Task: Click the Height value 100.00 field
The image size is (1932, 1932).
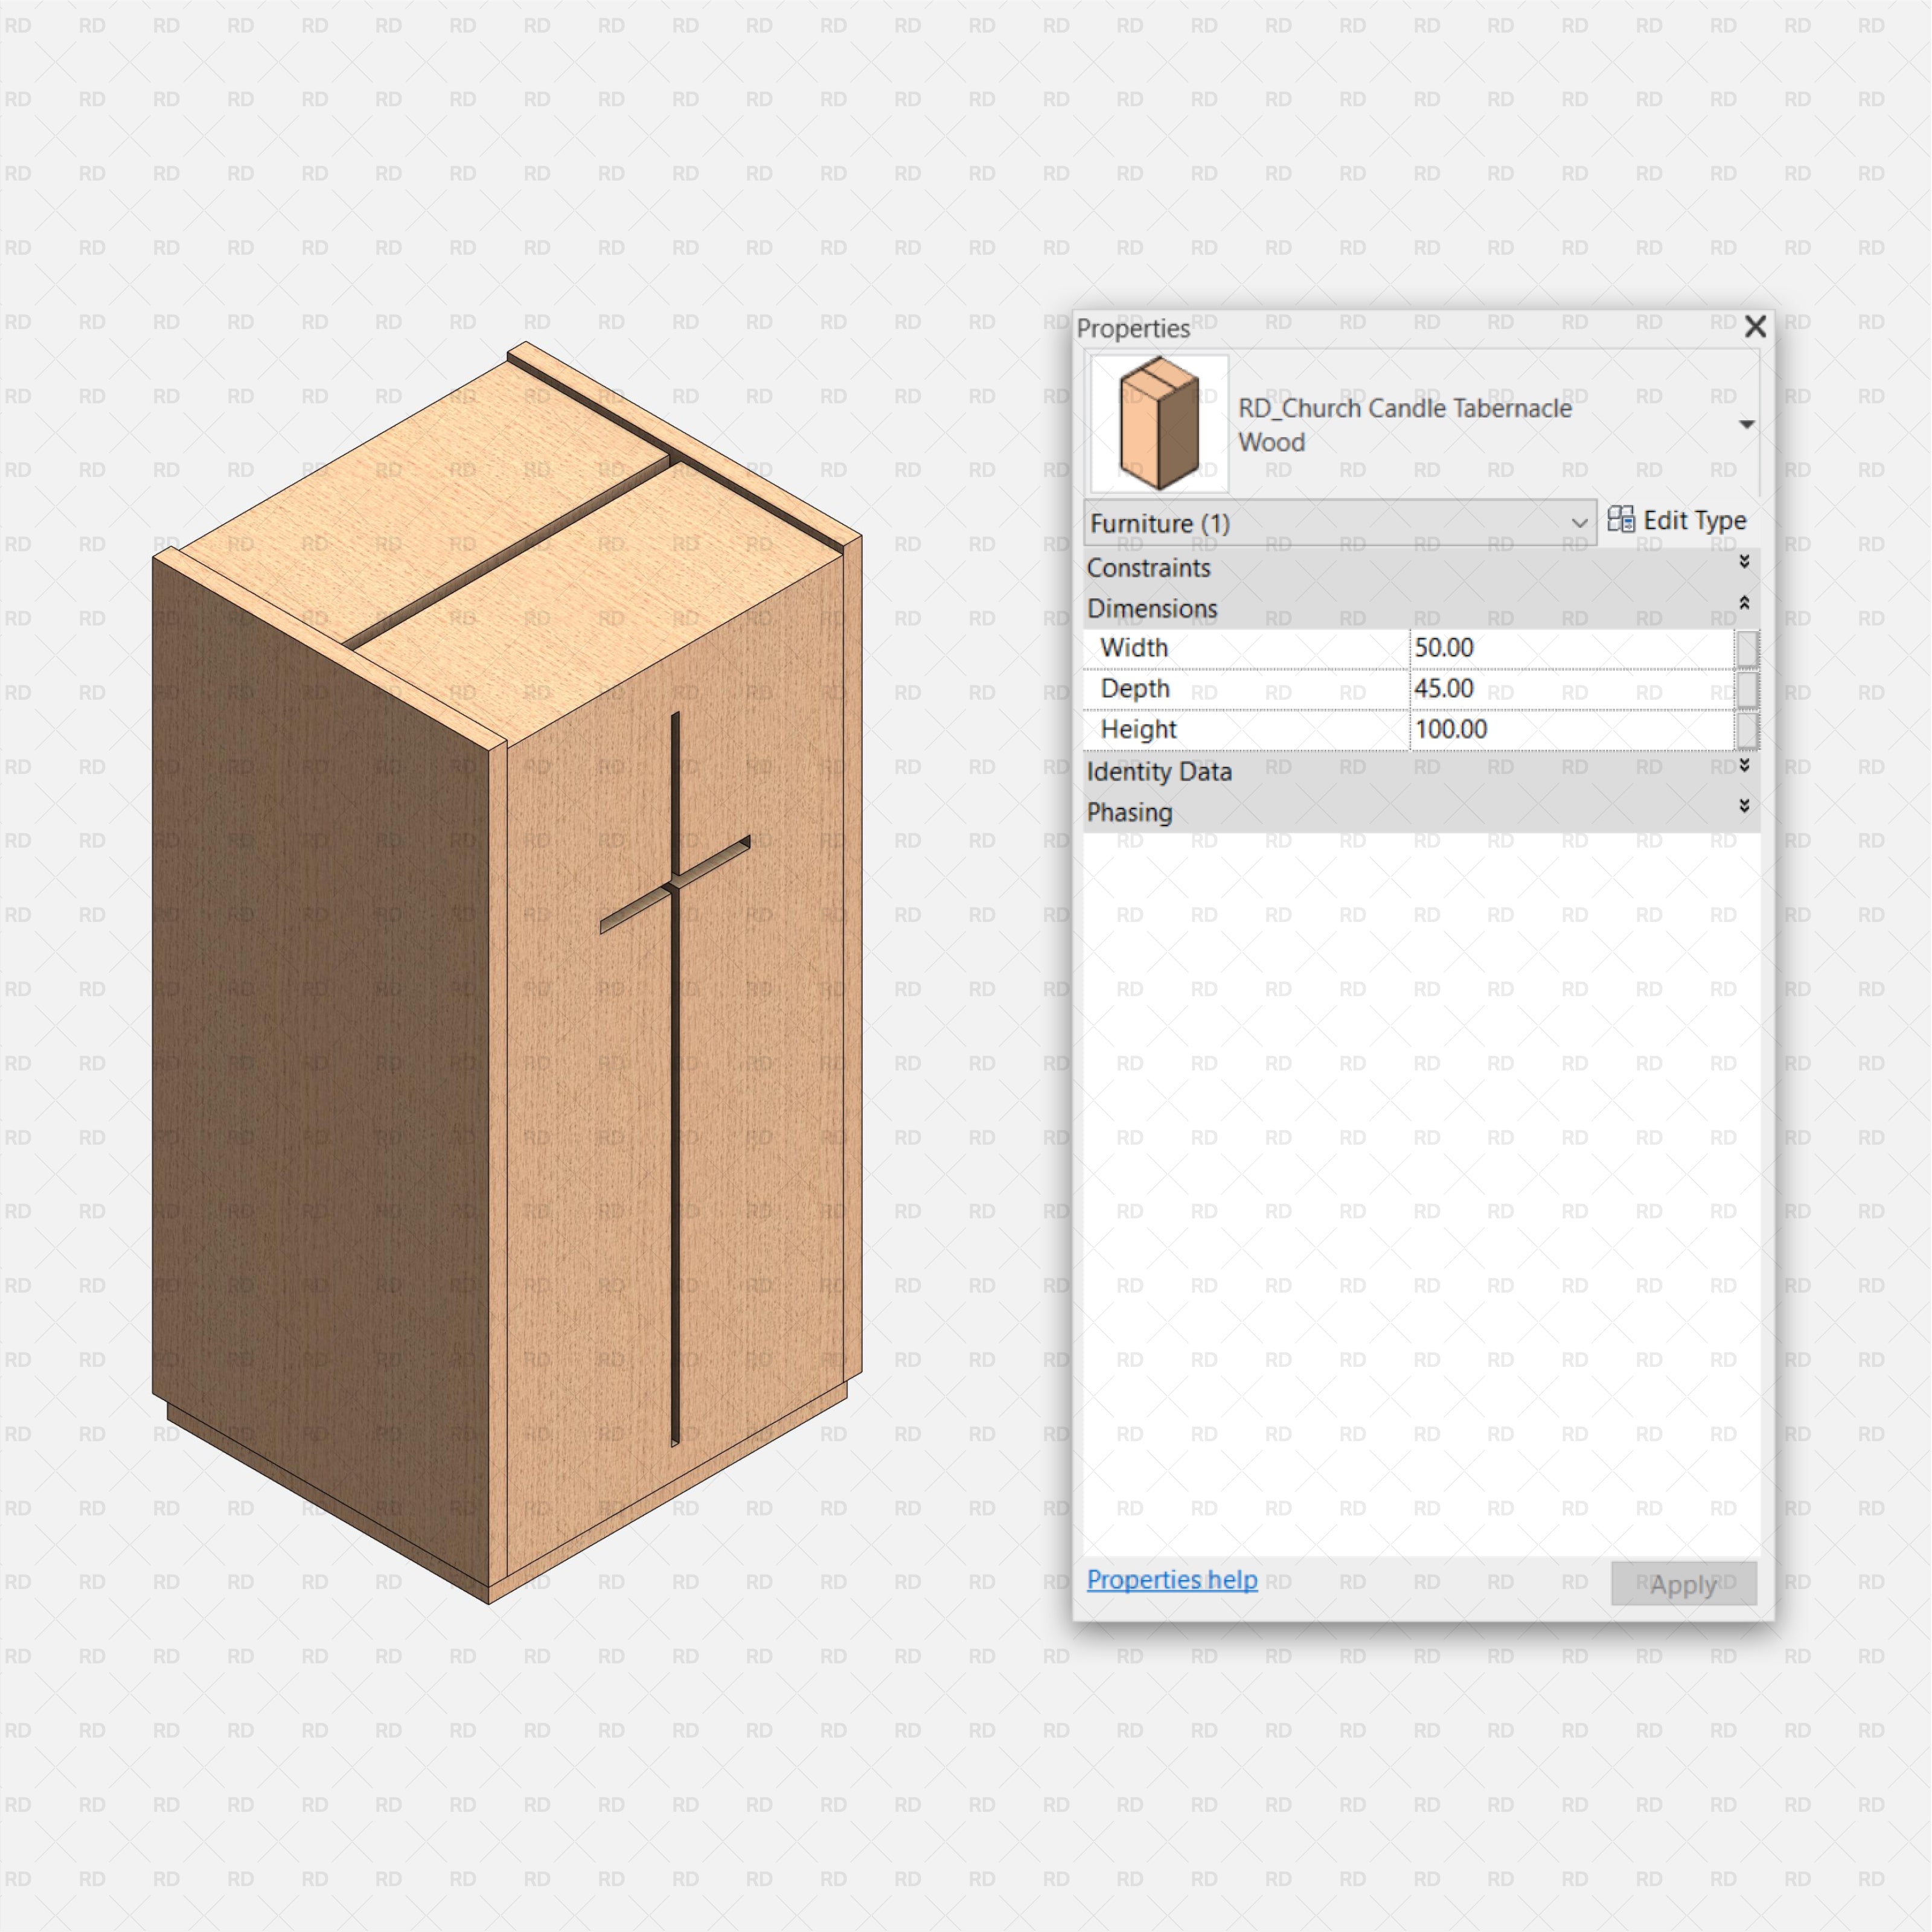Action: click(1571, 730)
